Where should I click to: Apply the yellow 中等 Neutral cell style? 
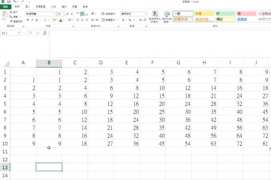click(204, 14)
